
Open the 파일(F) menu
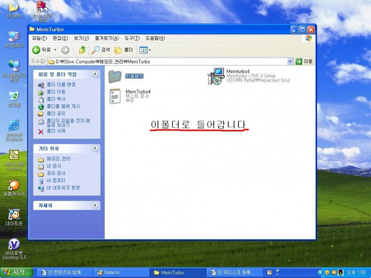(x=40, y=38)
